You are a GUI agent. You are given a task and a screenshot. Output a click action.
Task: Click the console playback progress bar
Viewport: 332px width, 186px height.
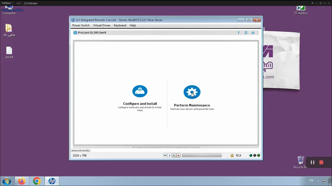tap(202, 155)
